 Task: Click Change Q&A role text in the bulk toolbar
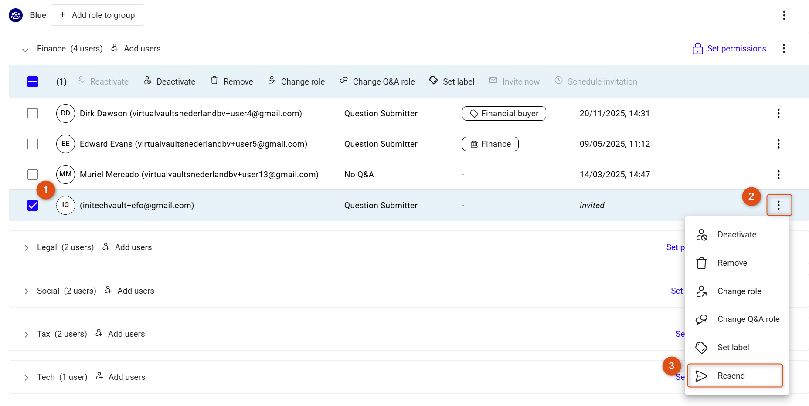click(384, 81)
